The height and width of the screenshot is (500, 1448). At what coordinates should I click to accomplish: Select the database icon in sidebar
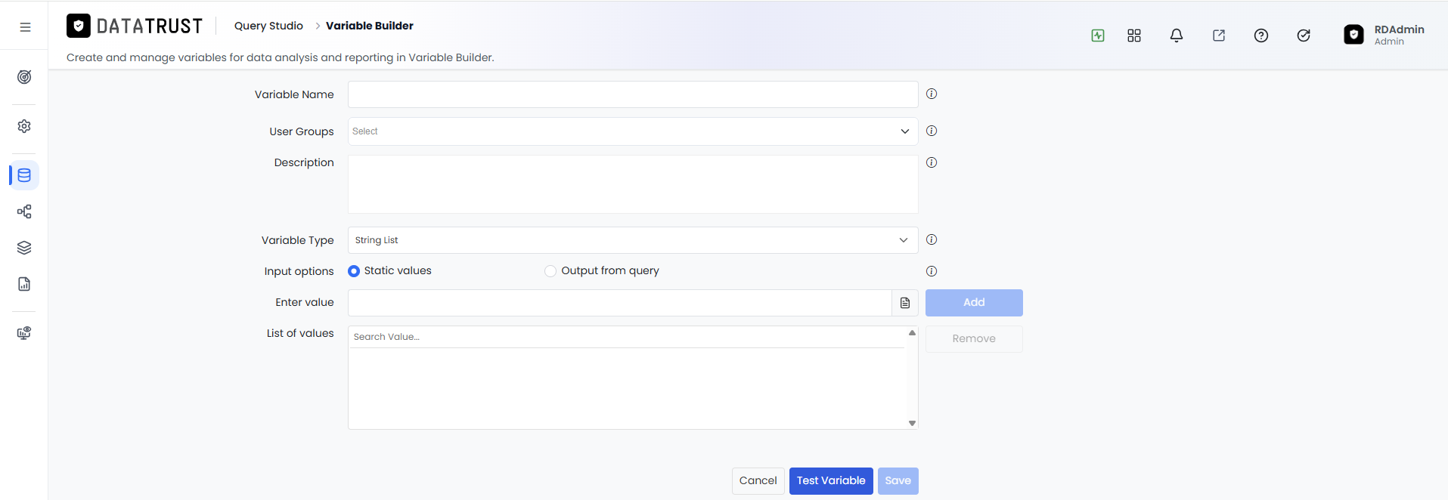tap(24, 175)
